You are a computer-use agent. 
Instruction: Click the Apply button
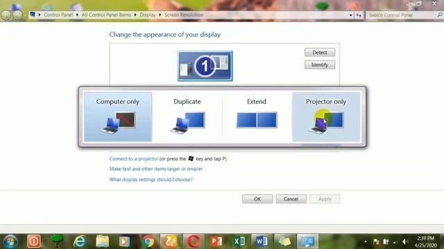[x=325, y=199]
